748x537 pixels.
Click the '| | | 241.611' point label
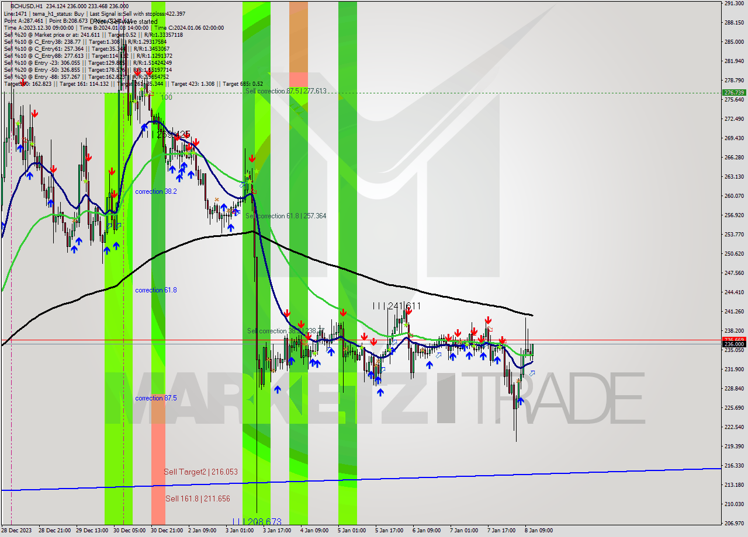397,305
